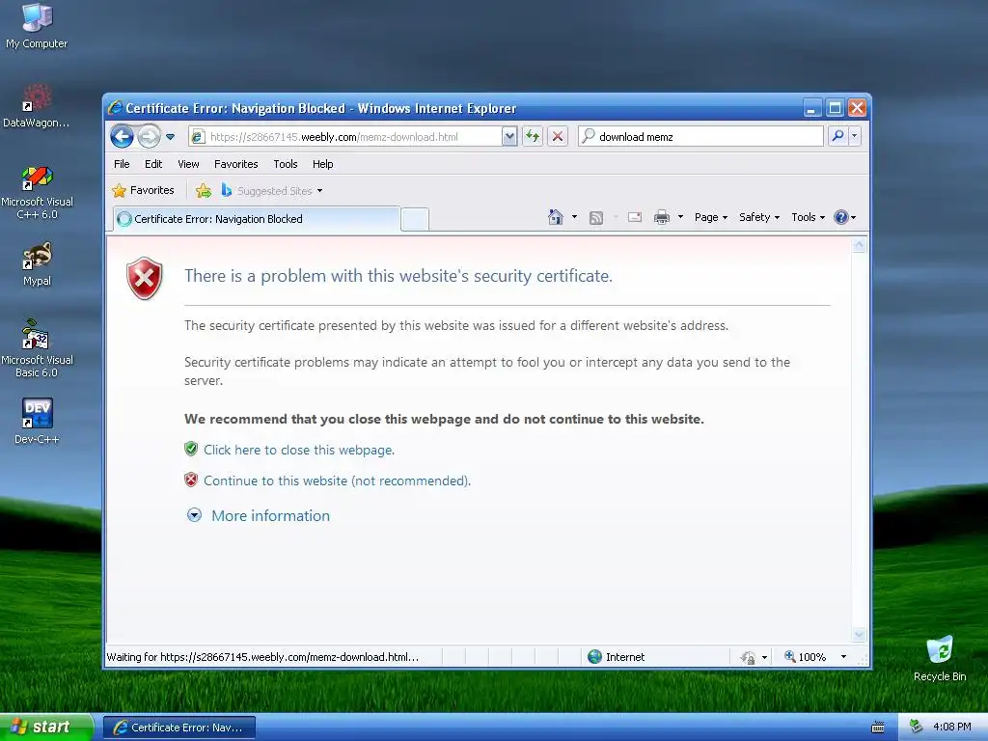Click the 'Waiting for https://s28667145.weebly.com' status text
The image size is (988, 741).
[x=262, y=656]
